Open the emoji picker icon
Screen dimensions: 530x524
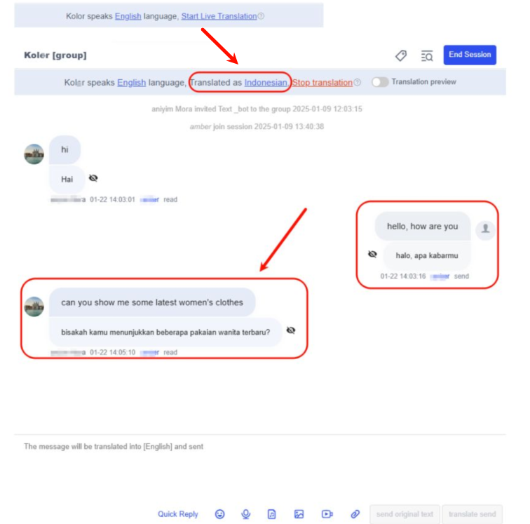[219, 514]
